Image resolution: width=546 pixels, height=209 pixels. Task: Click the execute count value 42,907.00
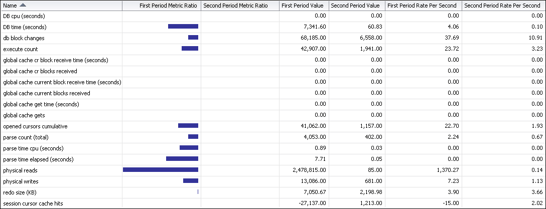(x=314, y=50)
